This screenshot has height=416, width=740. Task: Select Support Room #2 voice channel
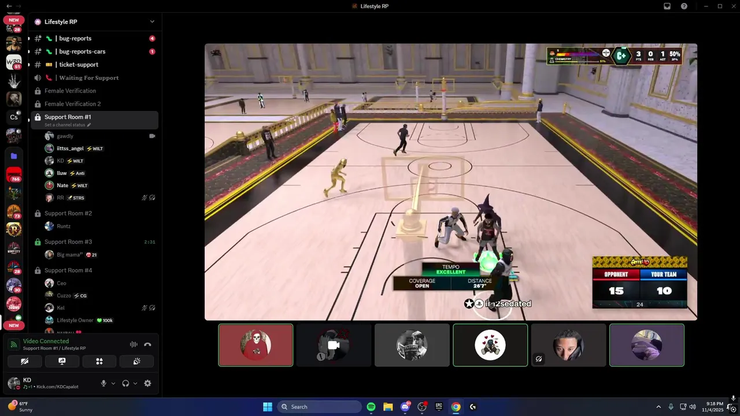pyautogui.click(x=93, y=213)
